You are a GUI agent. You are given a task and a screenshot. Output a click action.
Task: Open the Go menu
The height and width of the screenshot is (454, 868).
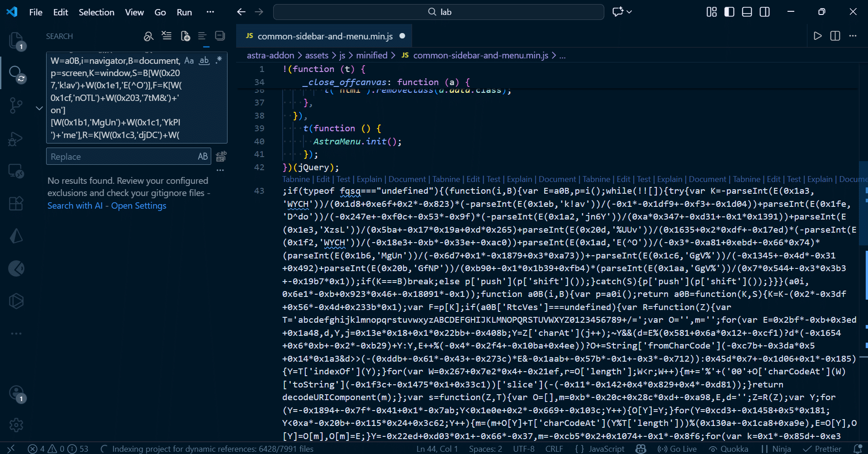(x=160, y=12)
